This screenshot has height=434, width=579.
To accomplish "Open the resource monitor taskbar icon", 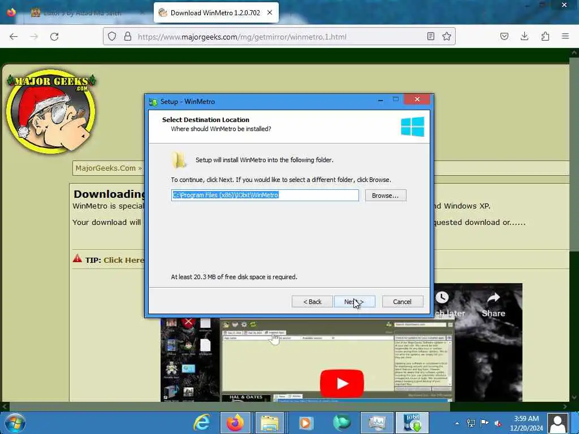I will pos(377,423).
